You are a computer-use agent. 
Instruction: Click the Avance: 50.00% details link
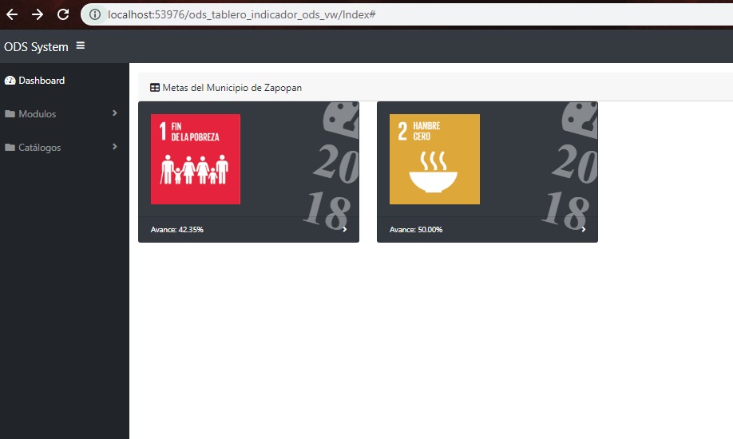[416, 230]
